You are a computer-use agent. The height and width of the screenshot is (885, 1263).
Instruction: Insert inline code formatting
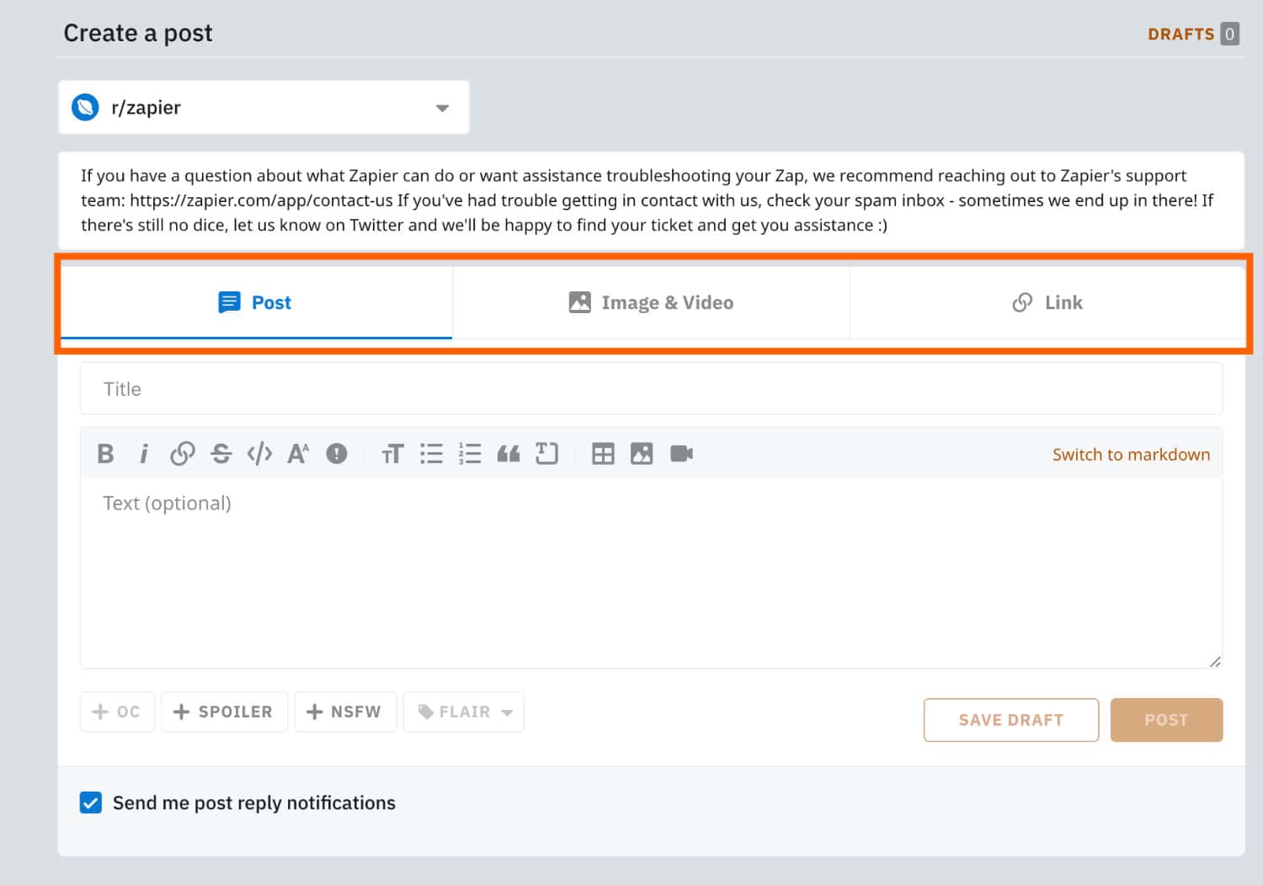point(259,454)
